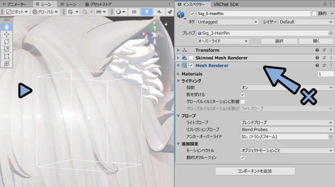
Task: Open the Untagged tag dropdown
Action: pyautogui.click(x=228, y=22)
